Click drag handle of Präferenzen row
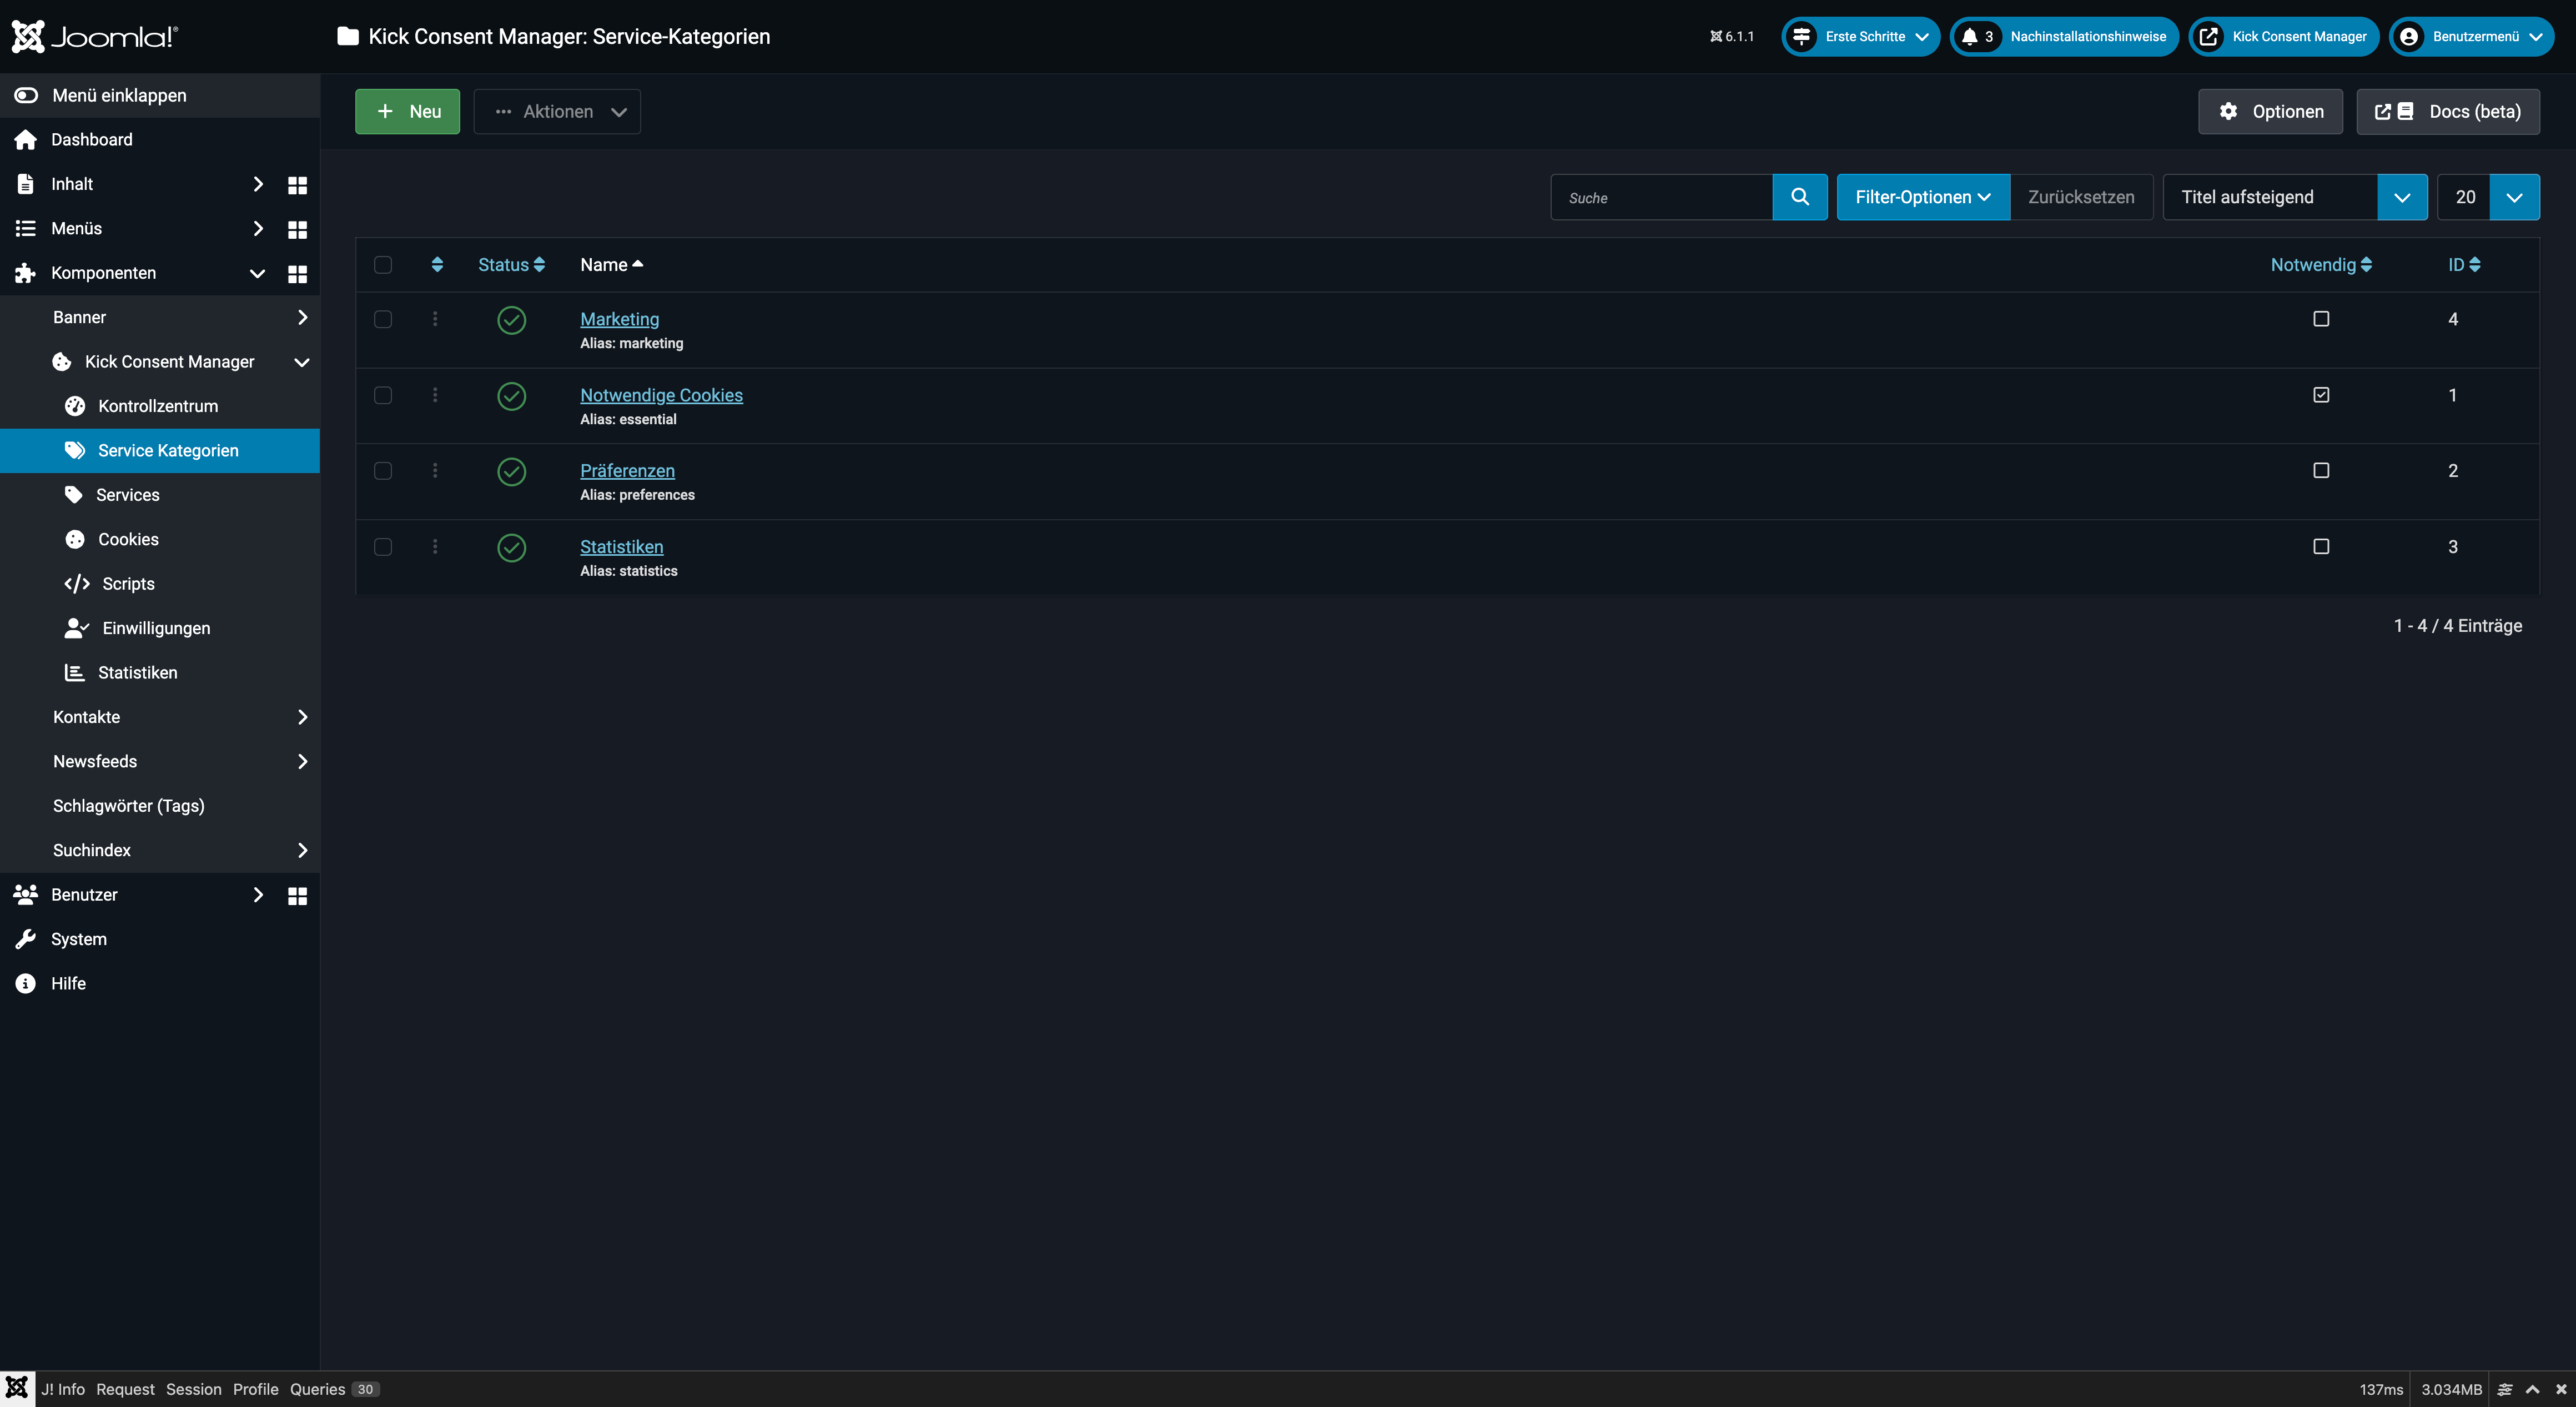The image size is (2576, 1407). 435,470
